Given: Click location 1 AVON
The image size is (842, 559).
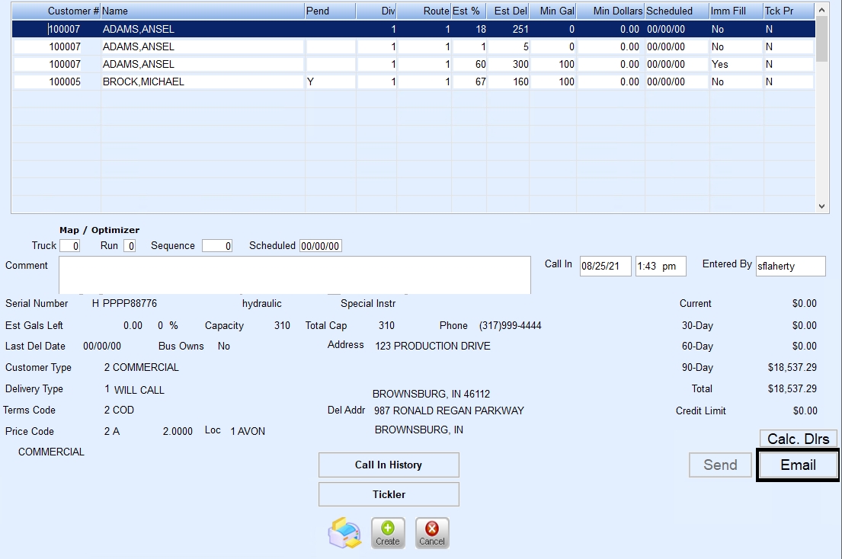Looking at the screenshot, I should pos(248,431).
